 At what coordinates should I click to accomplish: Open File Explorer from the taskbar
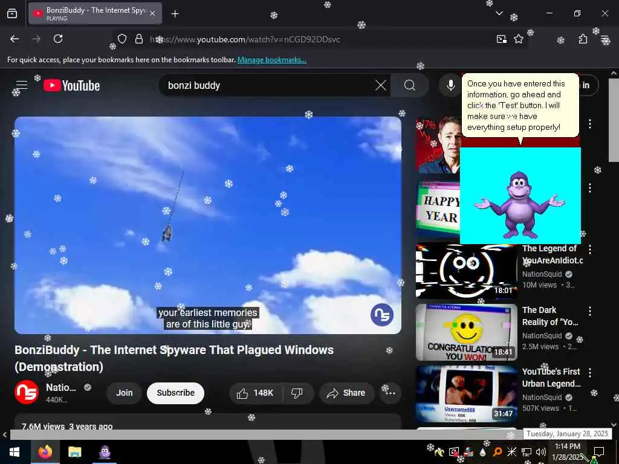tap(74, 452)
